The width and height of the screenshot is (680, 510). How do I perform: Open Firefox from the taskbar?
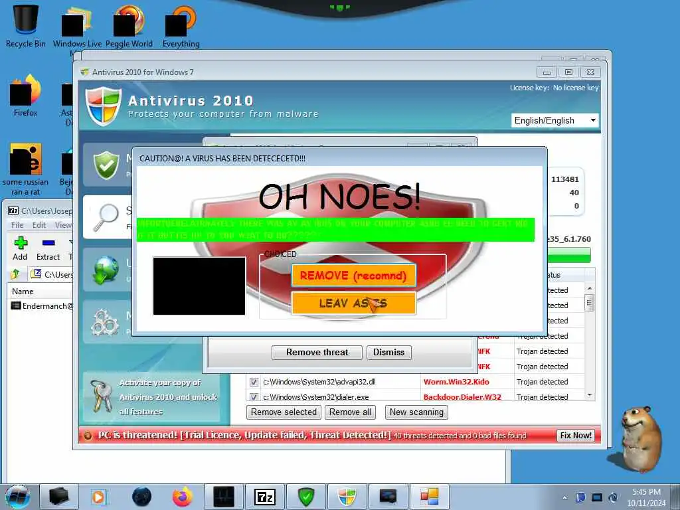183,497
